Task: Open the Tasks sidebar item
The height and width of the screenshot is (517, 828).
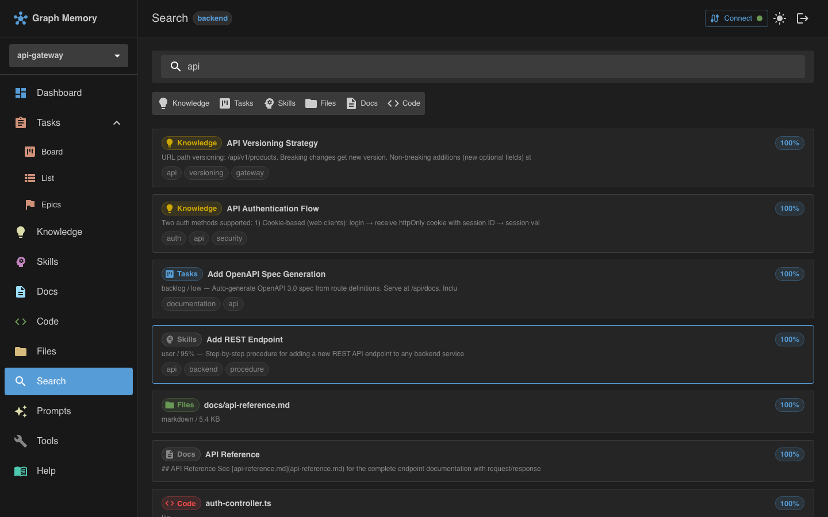Action: click(68, 123)
